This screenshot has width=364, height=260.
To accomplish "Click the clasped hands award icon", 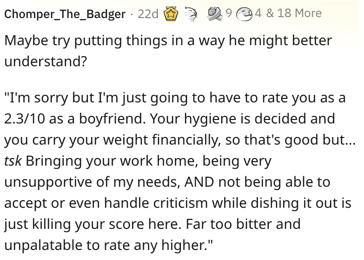I will [215, 14].
